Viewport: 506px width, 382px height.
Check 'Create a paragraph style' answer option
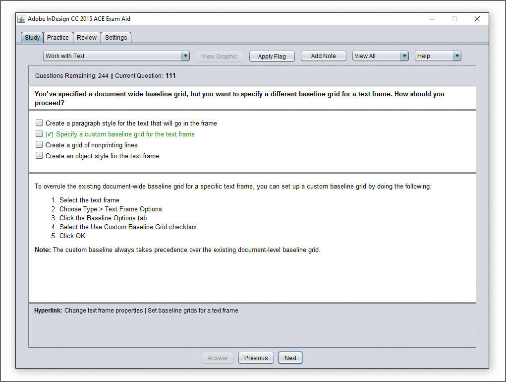coord(39,123)
